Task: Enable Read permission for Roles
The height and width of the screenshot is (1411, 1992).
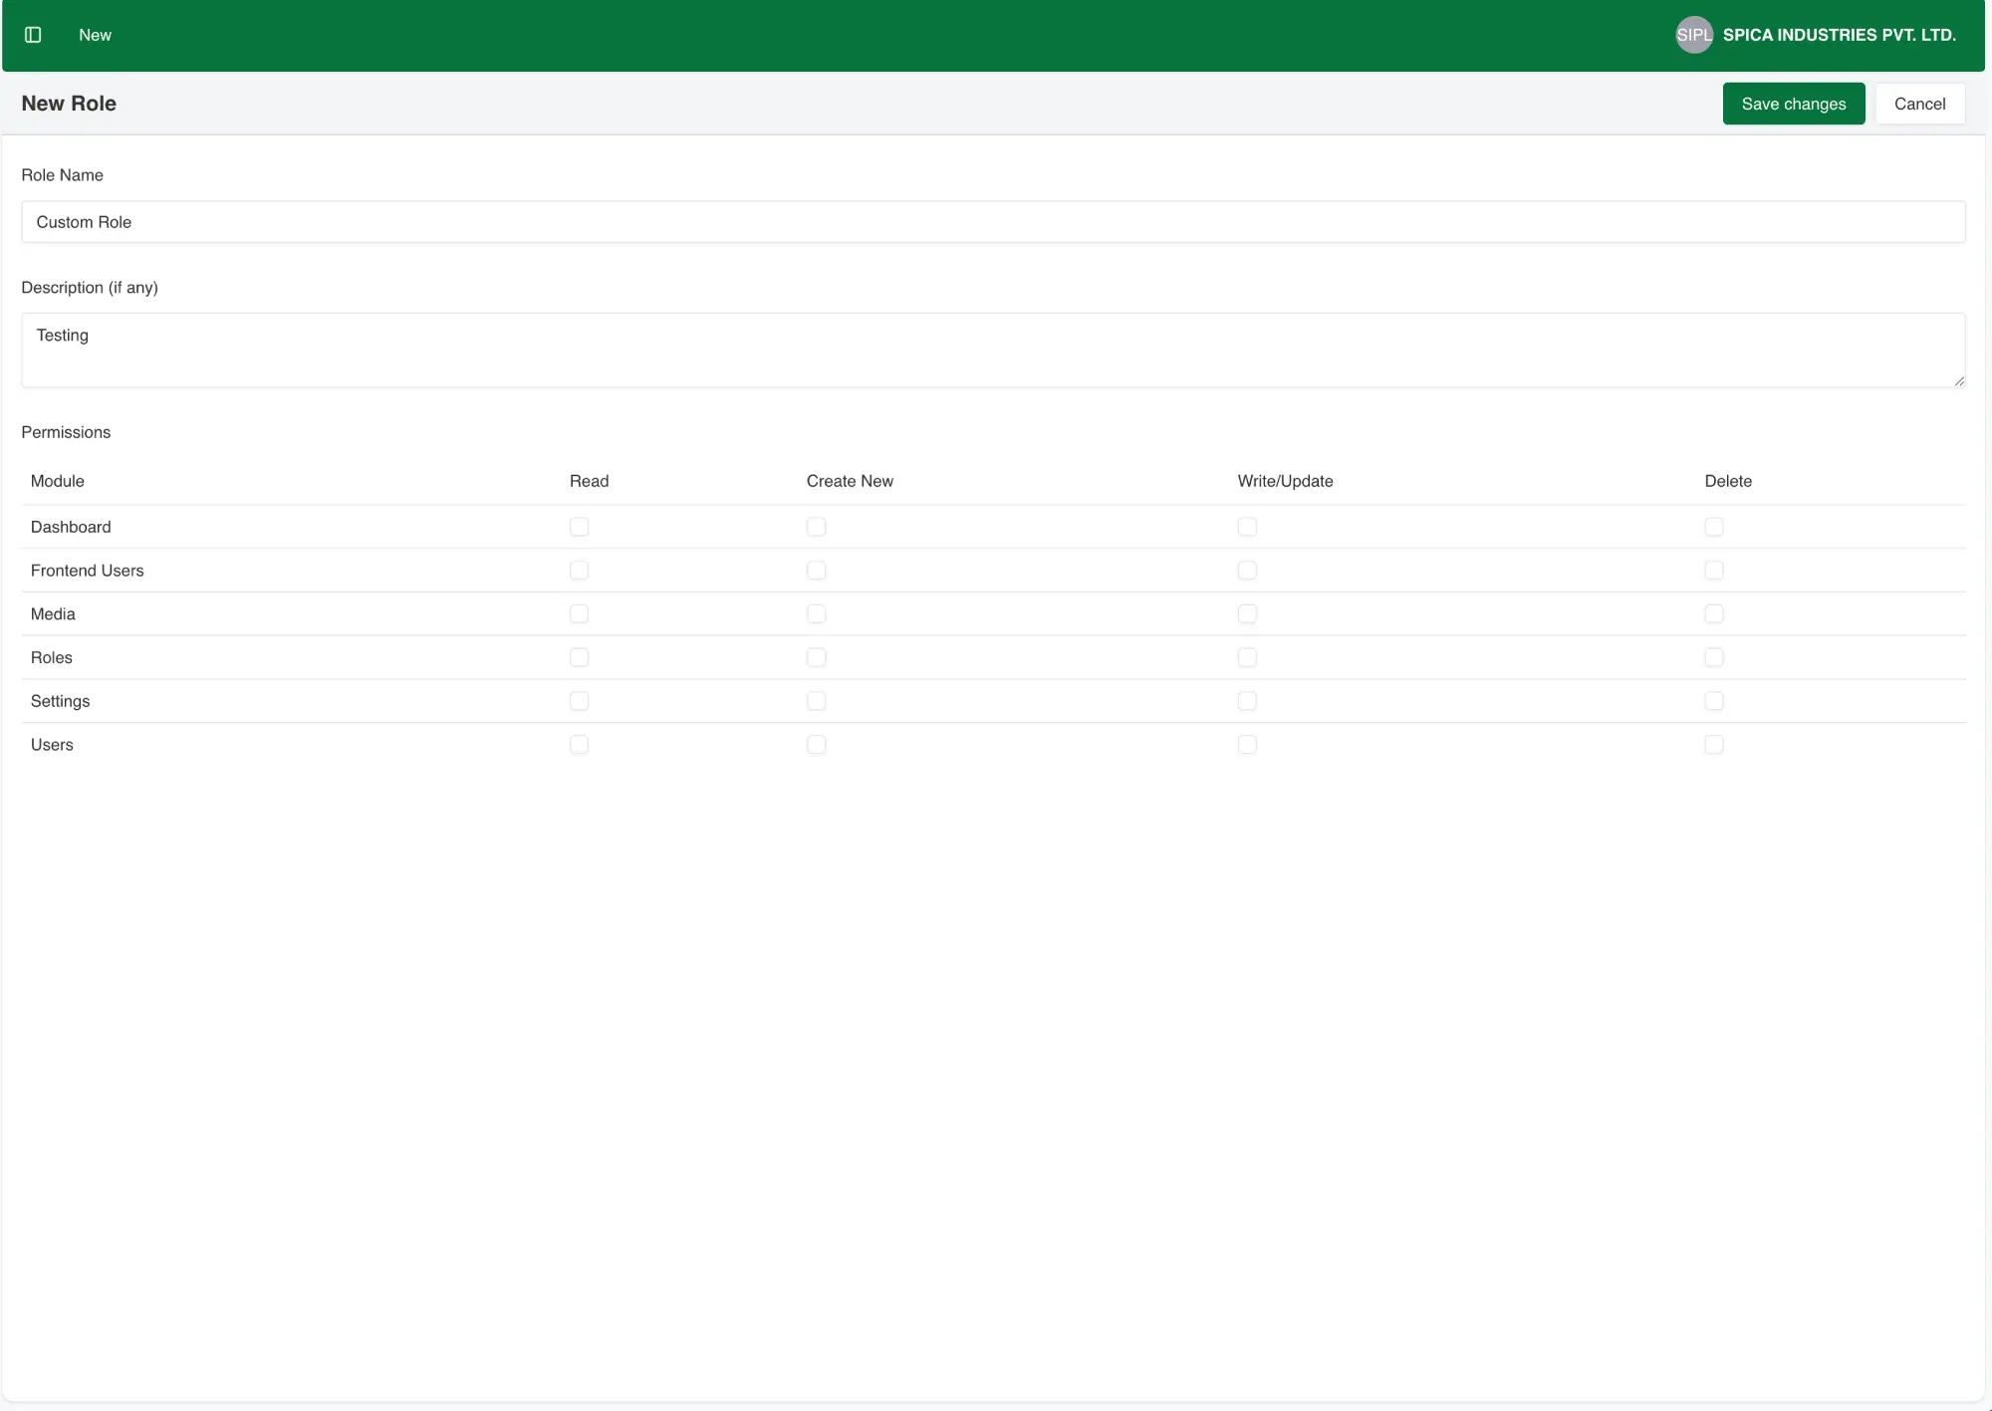Action: [x=580, y=657]
